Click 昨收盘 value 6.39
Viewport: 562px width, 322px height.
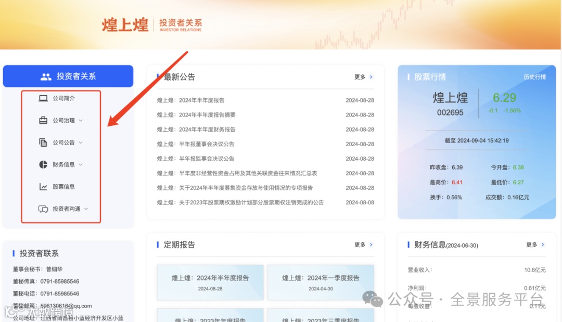coord(457,168)
